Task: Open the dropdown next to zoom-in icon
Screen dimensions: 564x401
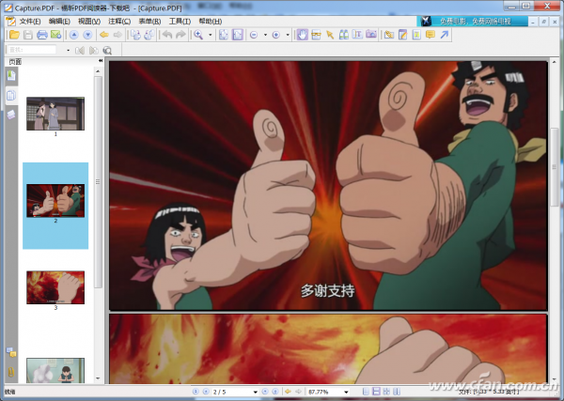Action: click(x=288, y=35)
